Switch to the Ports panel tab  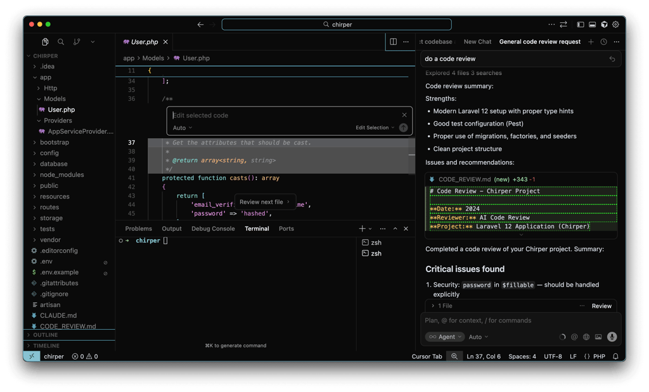click(x=286, y=229)
